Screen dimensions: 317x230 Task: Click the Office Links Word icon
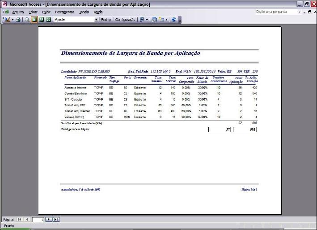point(142,20)
